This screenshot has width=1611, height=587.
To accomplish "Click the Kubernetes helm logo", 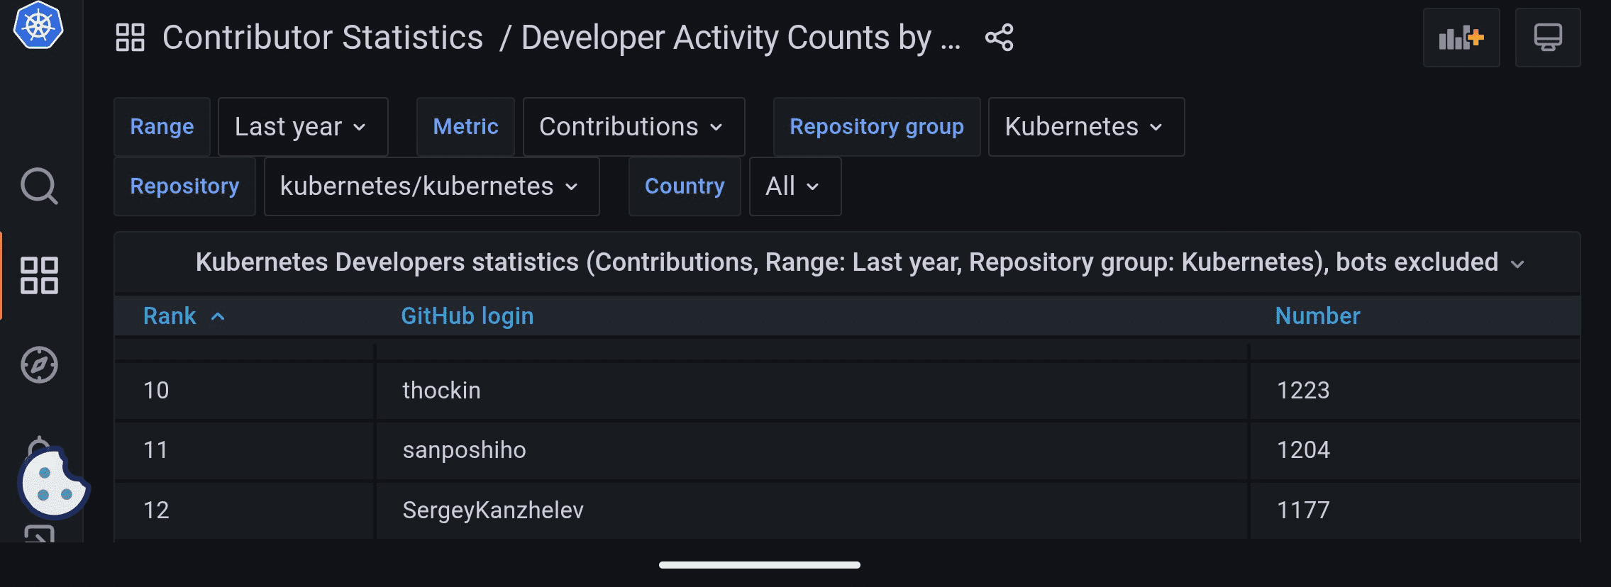I will pos(39,26).
